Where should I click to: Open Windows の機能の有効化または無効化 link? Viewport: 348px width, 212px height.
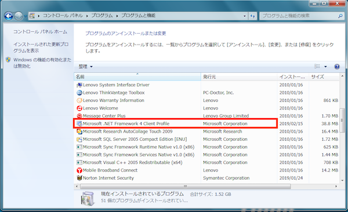(42, 63)
